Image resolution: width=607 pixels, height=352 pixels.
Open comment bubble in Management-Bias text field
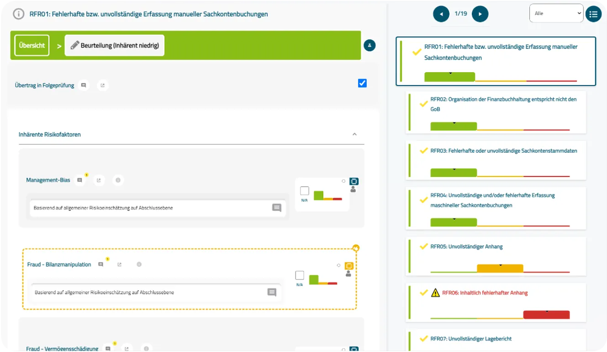pyautogui.click(x=277, y=208)
